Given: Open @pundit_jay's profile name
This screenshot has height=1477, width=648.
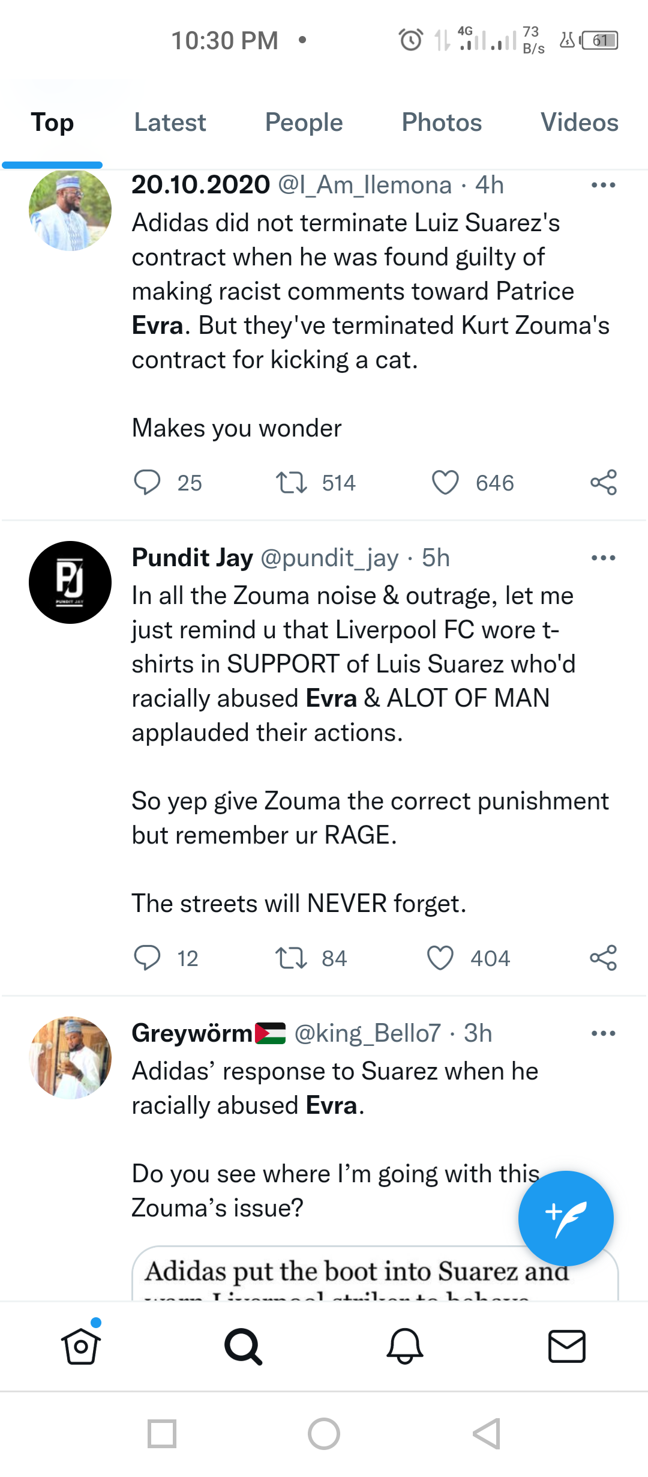Looking at the screenshot, I should (x=192, y=557).
